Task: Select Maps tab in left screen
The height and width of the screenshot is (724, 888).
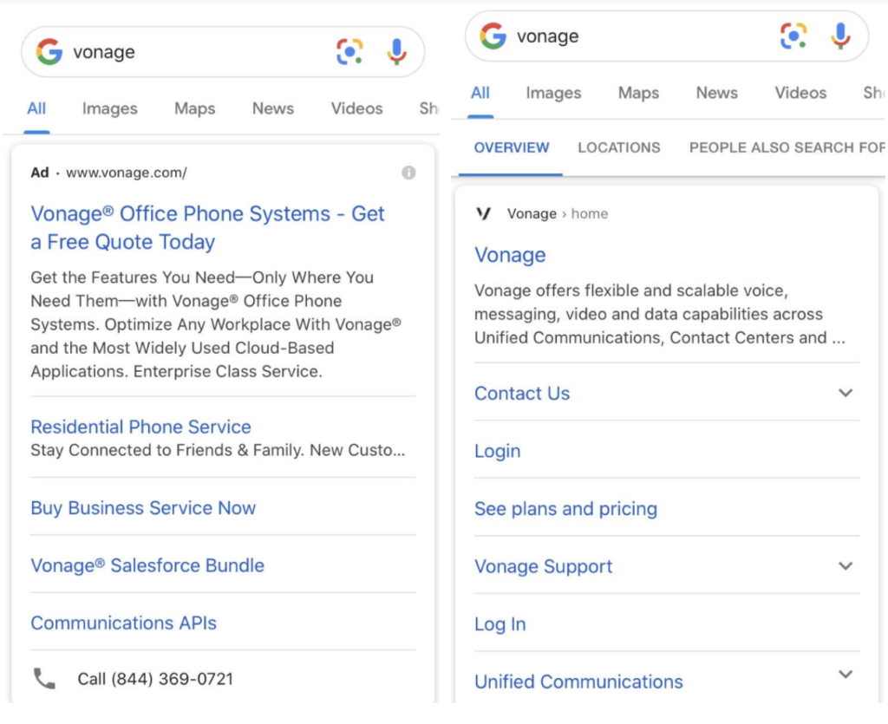Action: pyautogui.click(x=195, y=108)
